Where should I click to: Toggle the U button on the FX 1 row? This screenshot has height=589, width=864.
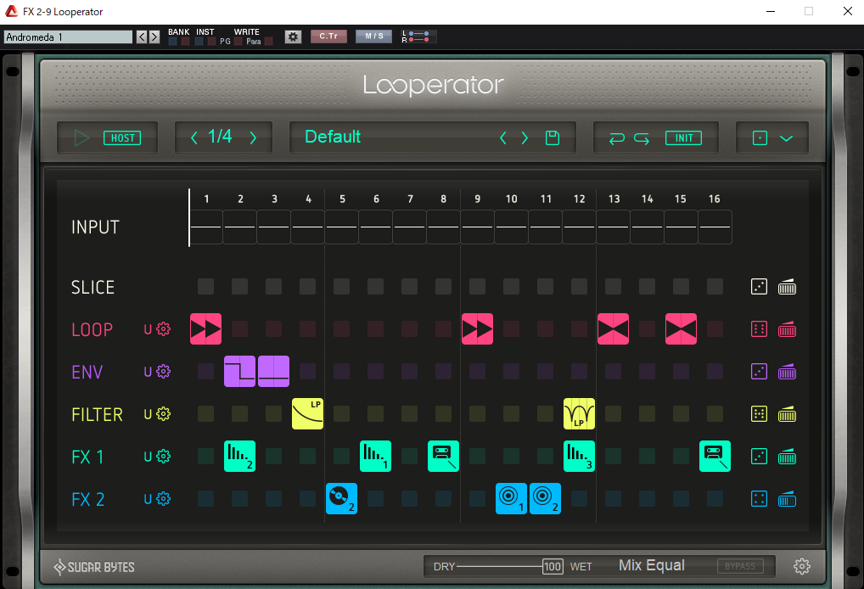[148, 457]
